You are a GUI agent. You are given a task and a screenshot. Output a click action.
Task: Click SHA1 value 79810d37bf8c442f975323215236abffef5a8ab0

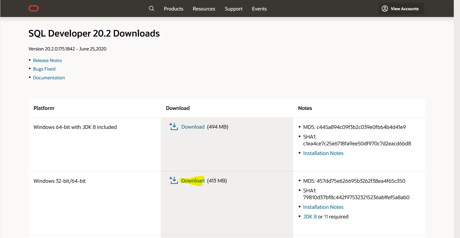click(x=356, y=197)
